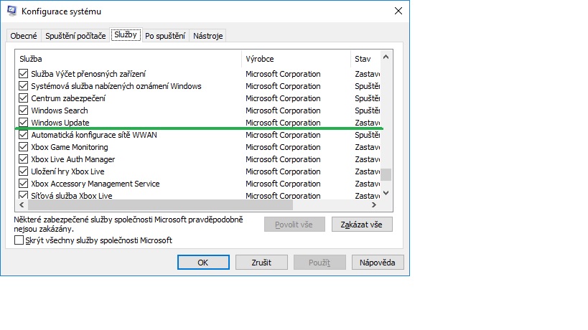Image resolution: width=588 pixels, height=330 pixels.
Task: Uncheck Centrum zabezpečení service
Action: tap(24, 98)
